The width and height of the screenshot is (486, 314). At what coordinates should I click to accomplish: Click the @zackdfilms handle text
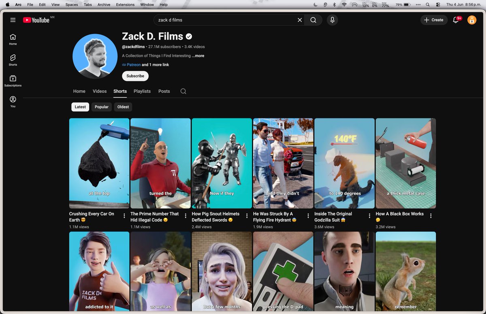[133, 47]
